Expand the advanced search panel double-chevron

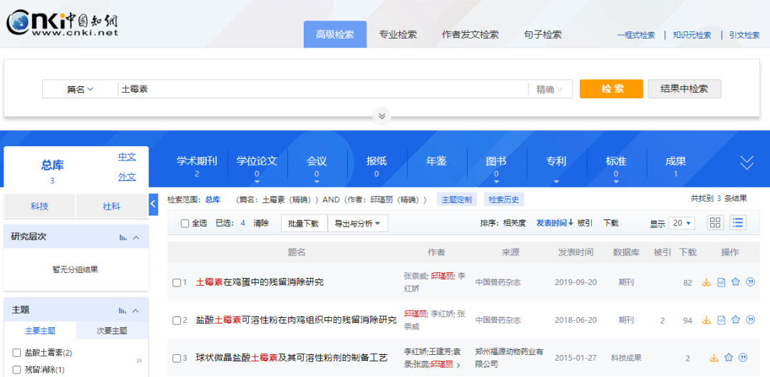tap(381, 115)
